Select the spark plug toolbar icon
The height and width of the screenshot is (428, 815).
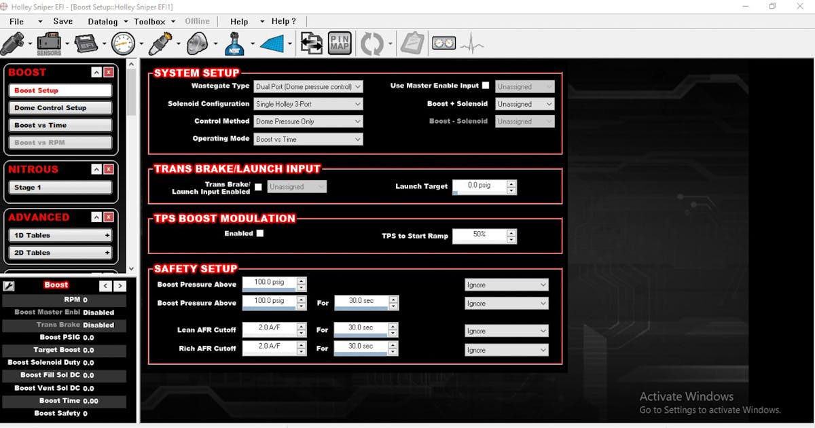tap(160, 44)
